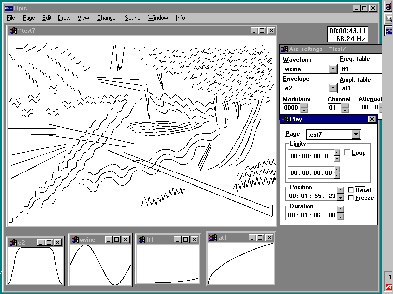Toggle the Reset checkbox
Image resolution: width=393 pixels, height=294 pixels.
(x=351, y=190)
